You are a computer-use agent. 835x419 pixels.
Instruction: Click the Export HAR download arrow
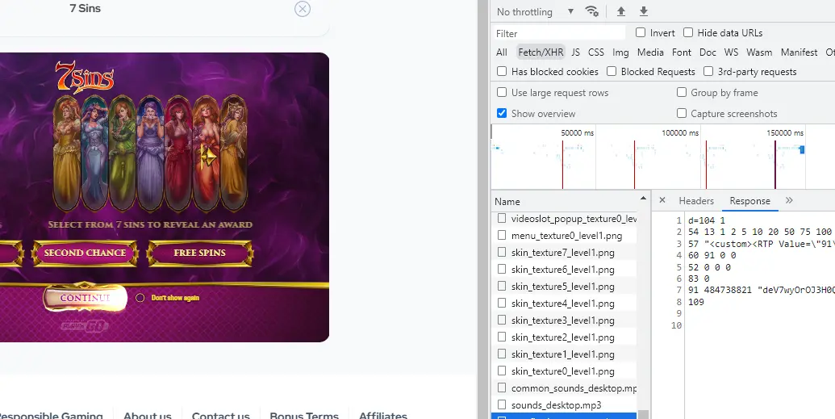[643, 11]
